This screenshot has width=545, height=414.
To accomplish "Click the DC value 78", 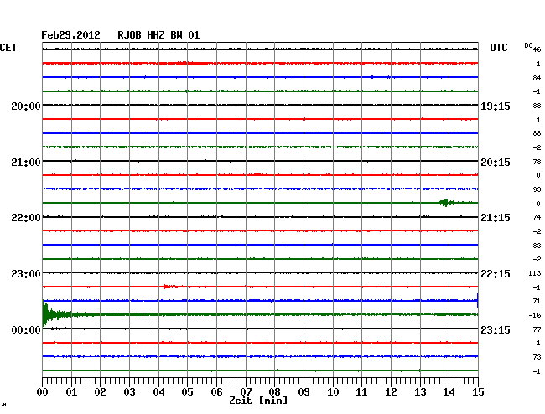I will click(537, 162).
